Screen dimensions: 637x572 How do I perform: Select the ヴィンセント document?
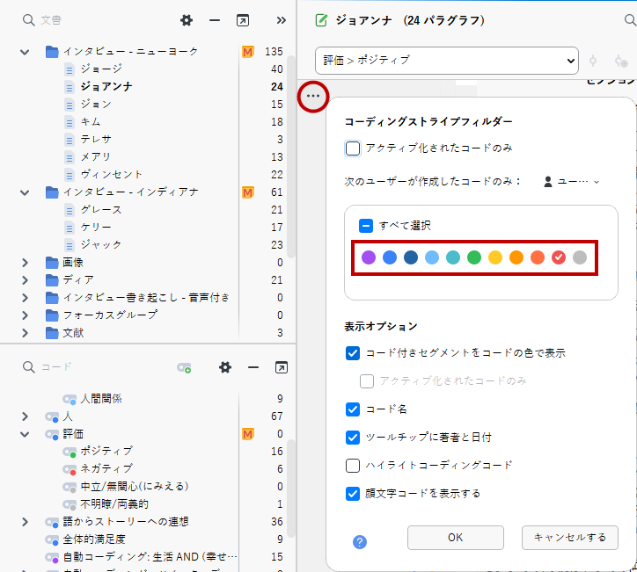(111, 175)
